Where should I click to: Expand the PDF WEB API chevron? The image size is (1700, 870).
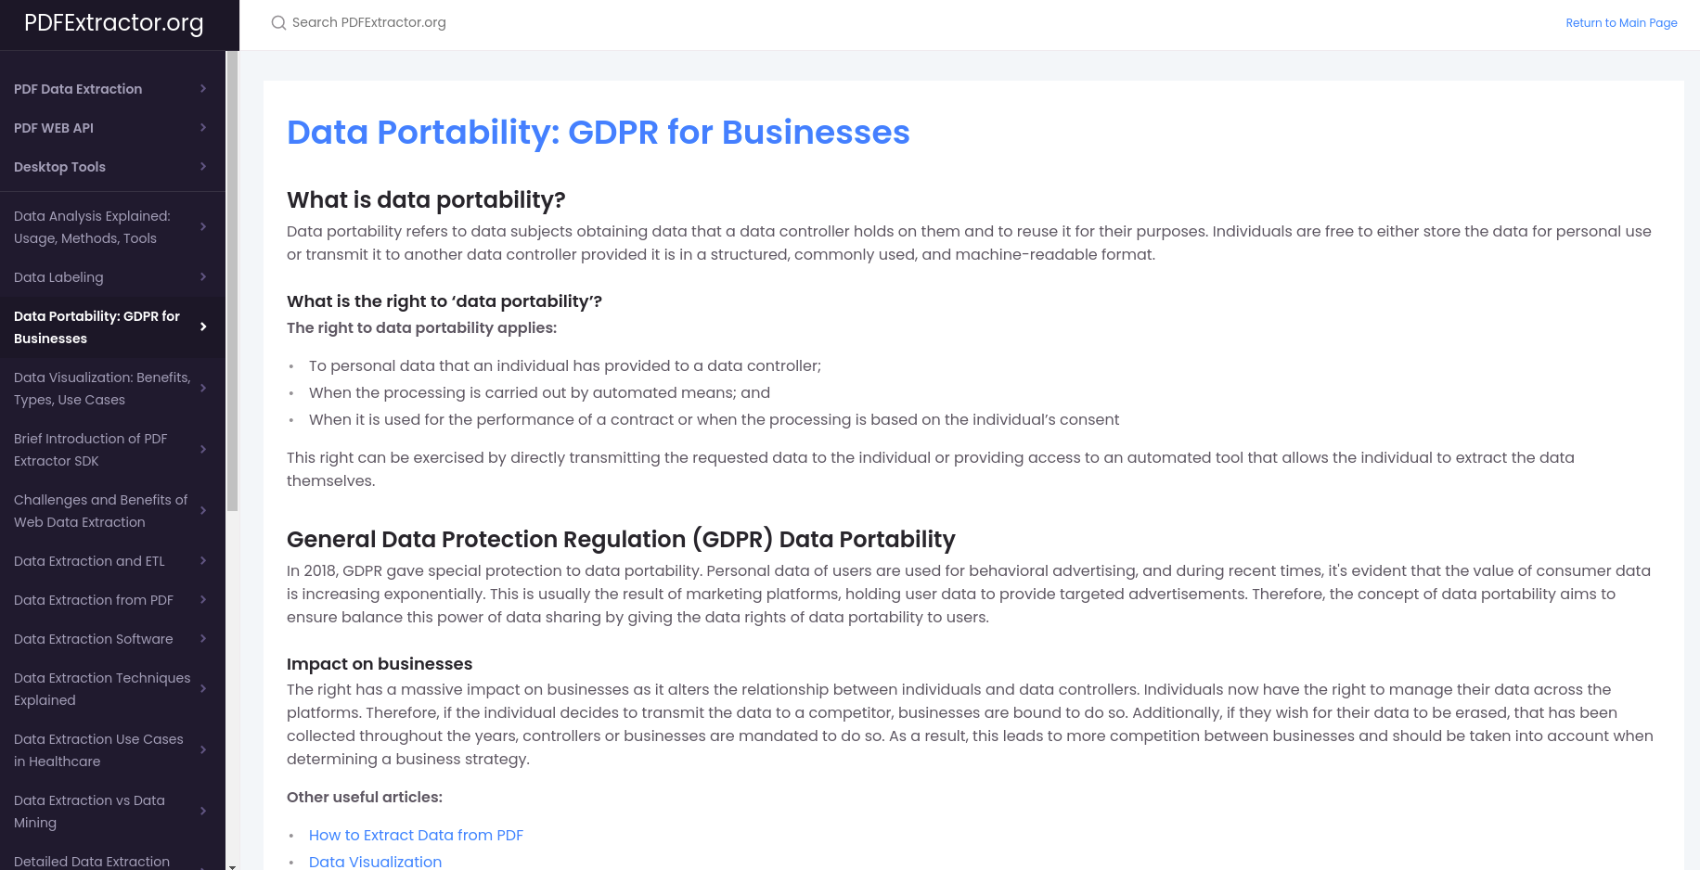(x=203, y=128)
